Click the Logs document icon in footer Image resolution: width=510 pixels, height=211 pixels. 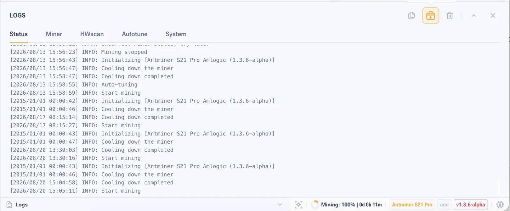pos(10,205)
